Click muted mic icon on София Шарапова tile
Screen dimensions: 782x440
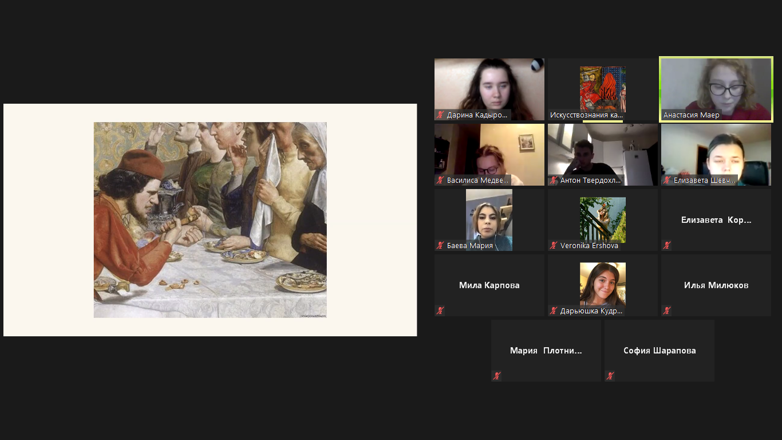610,376
